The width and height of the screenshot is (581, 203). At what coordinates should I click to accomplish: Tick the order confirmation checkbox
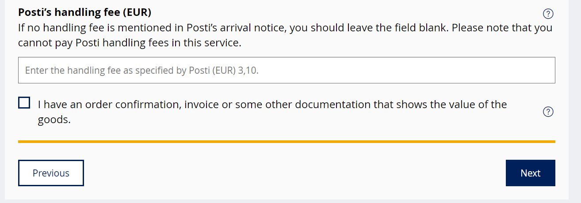click(24, 103)
